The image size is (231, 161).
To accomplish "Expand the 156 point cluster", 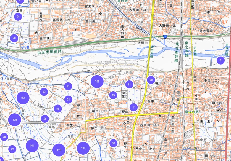I will point(23,98).
